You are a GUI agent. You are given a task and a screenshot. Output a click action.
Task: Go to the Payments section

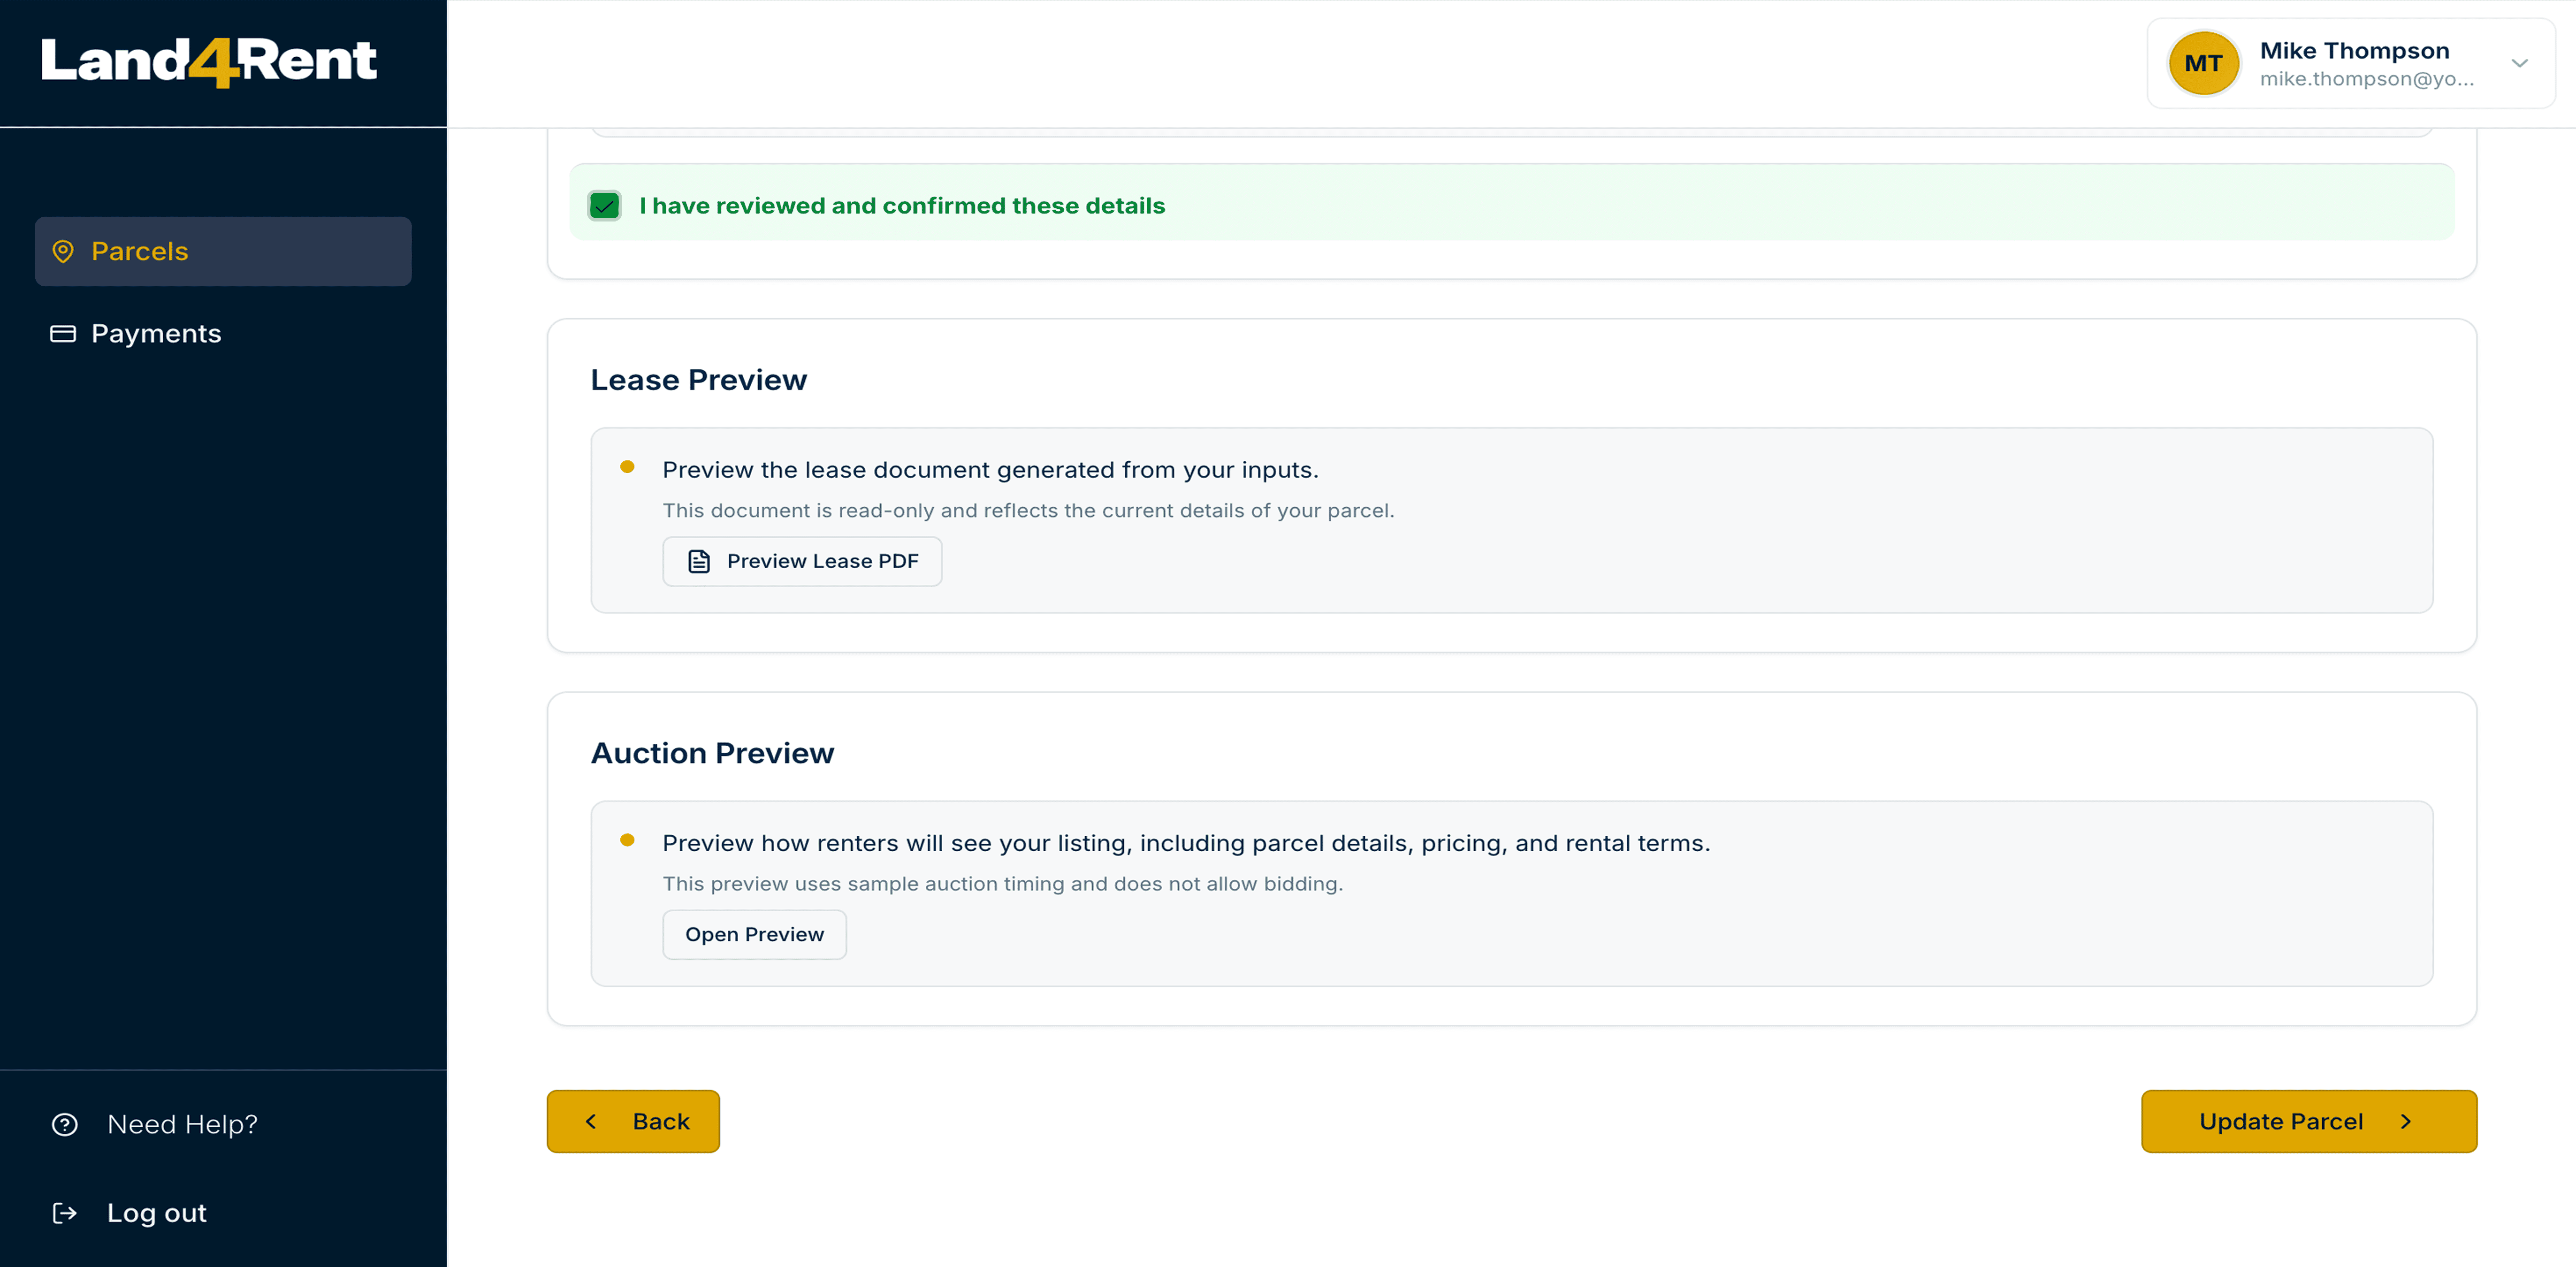(156, 334)
